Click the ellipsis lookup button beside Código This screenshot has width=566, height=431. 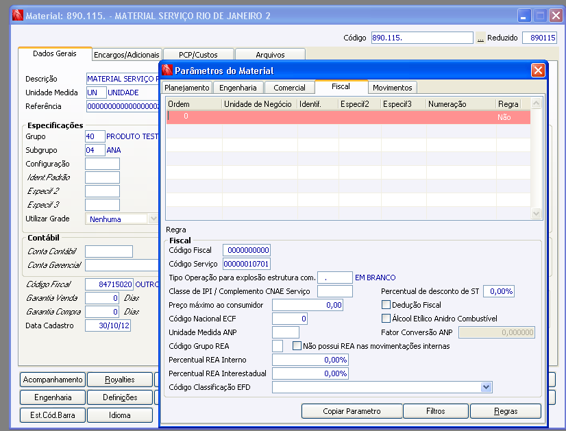[480, 38]
